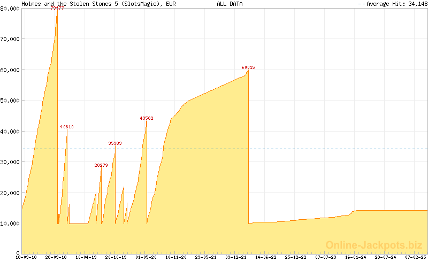Select the 28279 peak label
The image size is (428, 262).
point(101,165)
